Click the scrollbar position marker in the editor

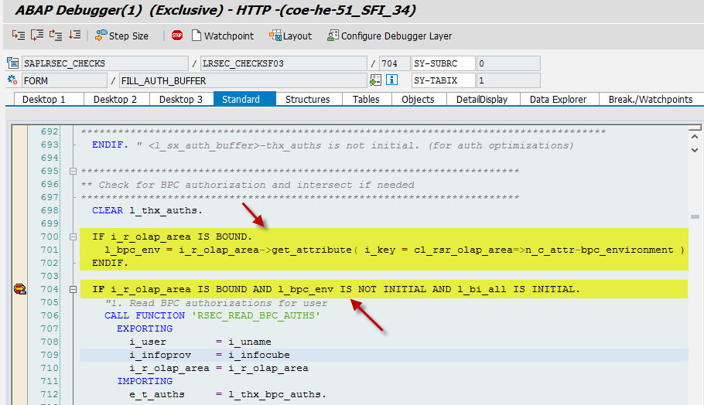[x=695, y=217]
